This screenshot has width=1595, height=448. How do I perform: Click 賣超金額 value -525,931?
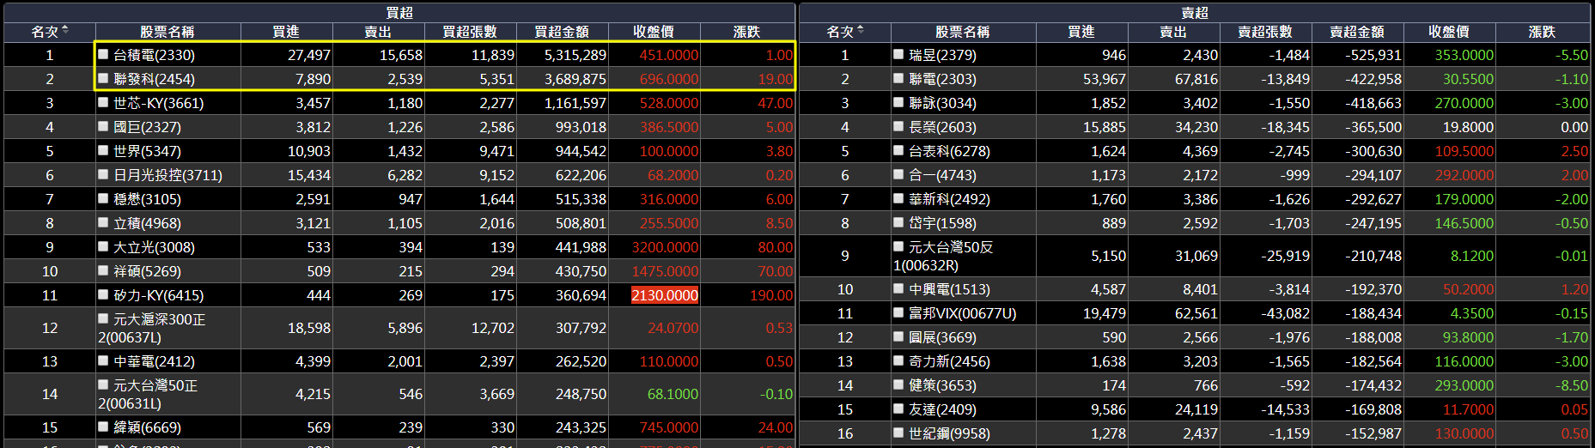click(x=1373, y=55)
